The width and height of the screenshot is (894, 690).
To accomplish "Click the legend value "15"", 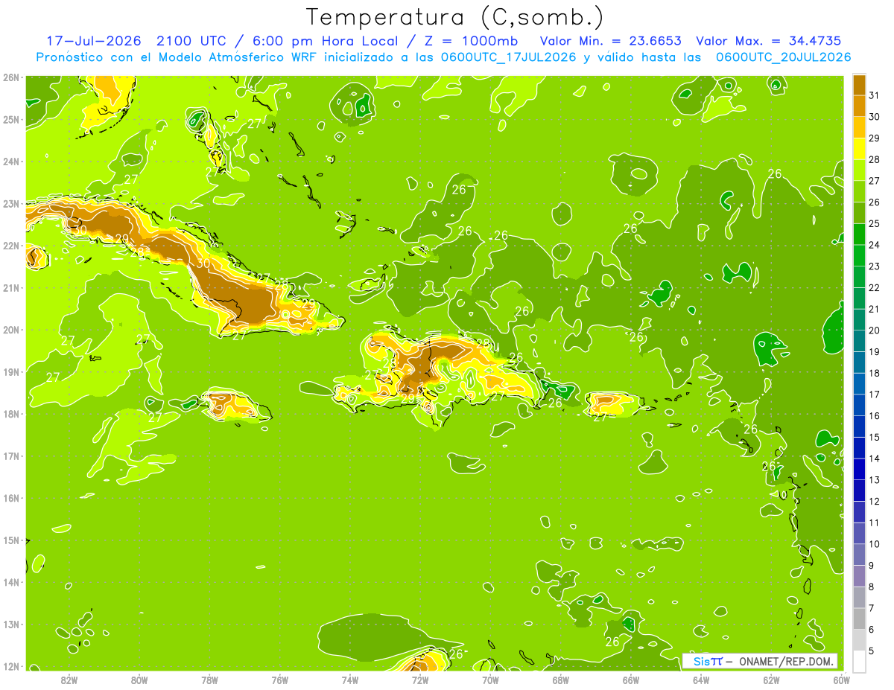I will point(874,437).
